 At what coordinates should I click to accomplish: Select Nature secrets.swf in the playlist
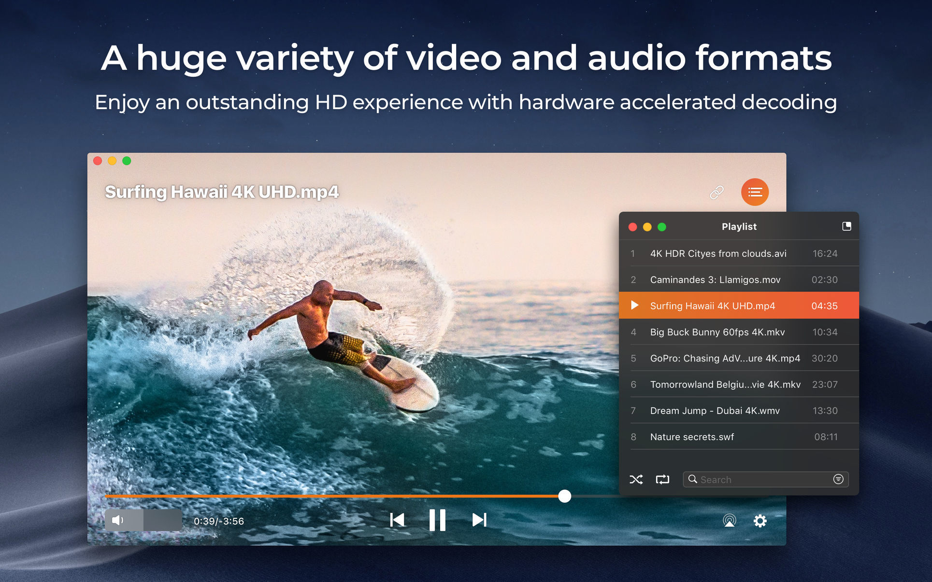[x=692, y=437]
